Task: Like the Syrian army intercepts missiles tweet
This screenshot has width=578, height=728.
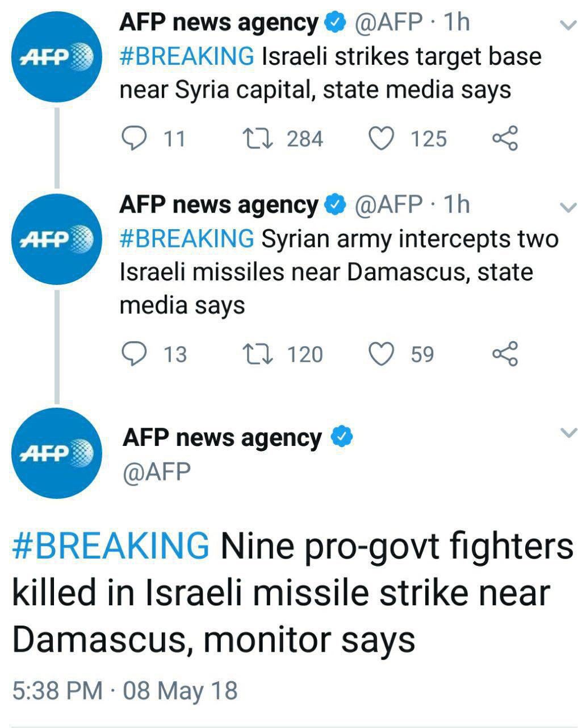Action: tap(382, 354)
